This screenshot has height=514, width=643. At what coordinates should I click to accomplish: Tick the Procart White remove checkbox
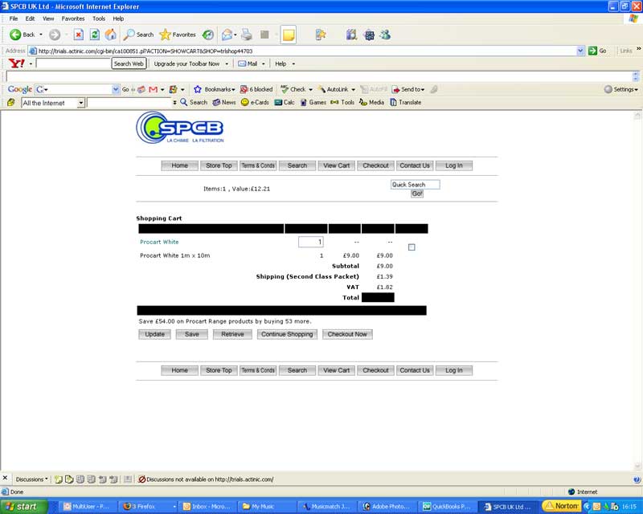tap(412, 247)
